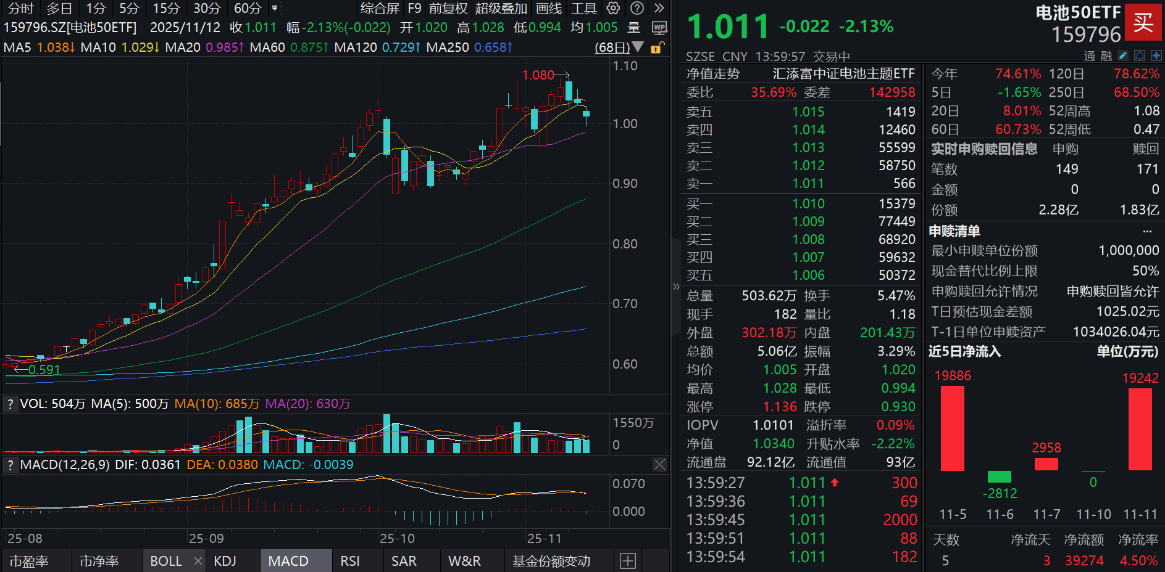
Task: Click the WP monitor icon
Action: 659,28
